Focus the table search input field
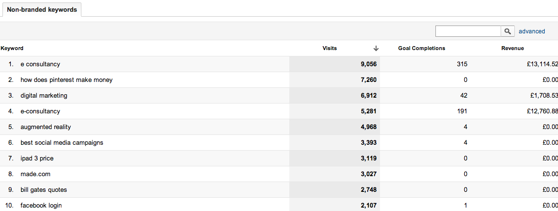The height and width of the screenshot is (211, 558). pyautogui.click(x=468, y=31)
